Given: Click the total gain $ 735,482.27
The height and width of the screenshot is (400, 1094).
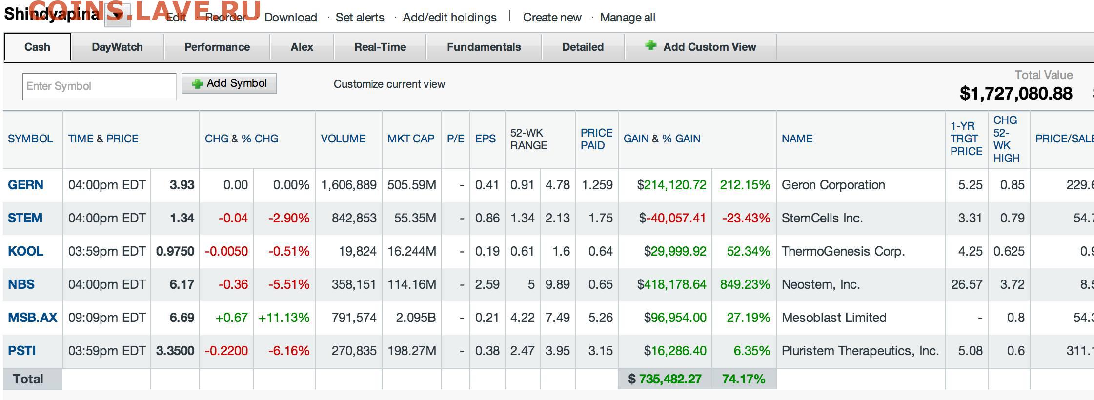Looking at the screenshot, I should click(x=665, y=379).
